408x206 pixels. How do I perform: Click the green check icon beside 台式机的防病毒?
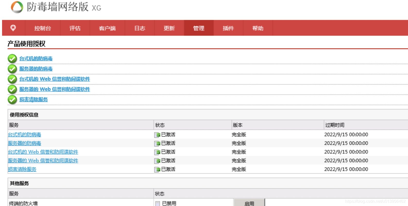(12, 59)
